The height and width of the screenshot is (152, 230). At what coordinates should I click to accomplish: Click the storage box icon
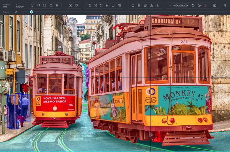pos(151,5)
